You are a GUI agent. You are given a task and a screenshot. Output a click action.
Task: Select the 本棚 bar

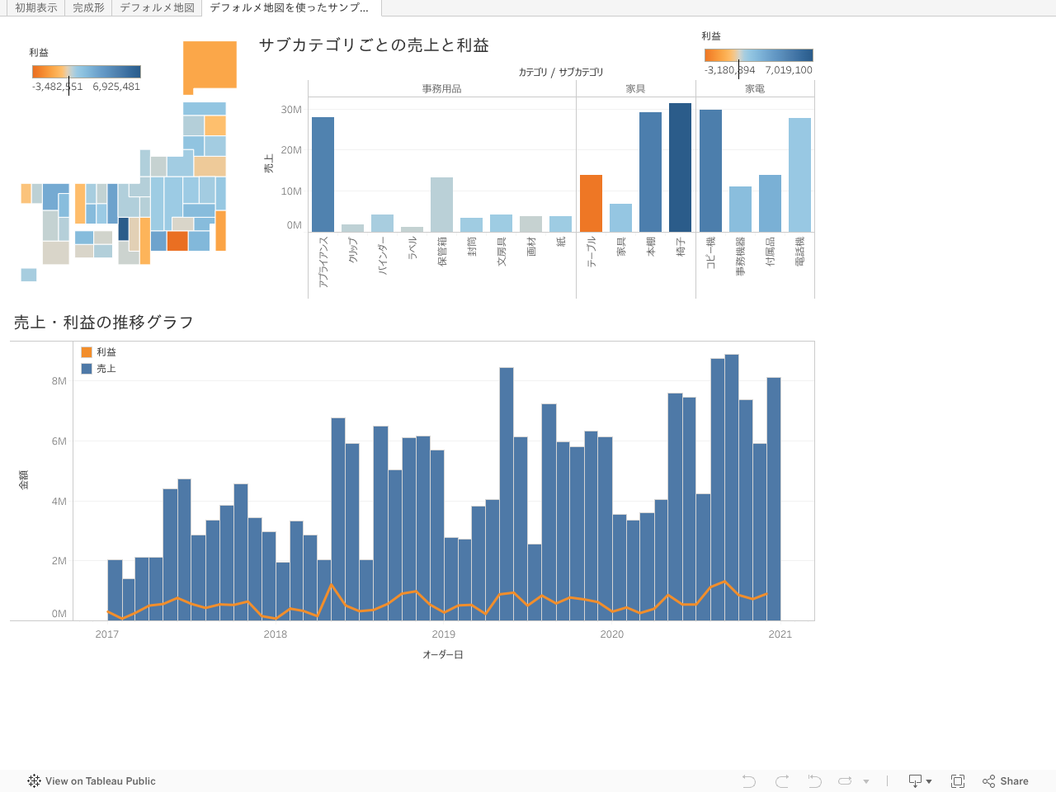pos(651,172)
